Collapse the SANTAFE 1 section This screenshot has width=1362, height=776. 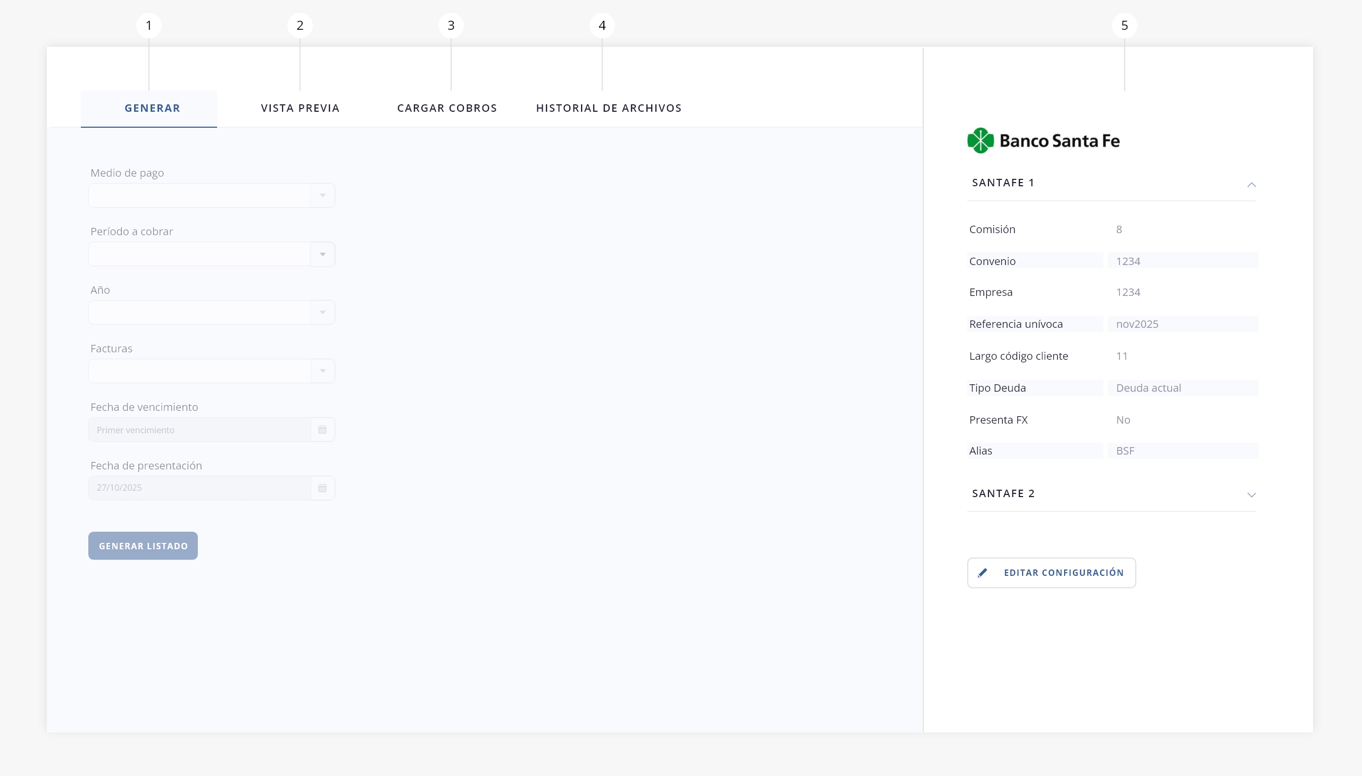[x=1251, y=184]
